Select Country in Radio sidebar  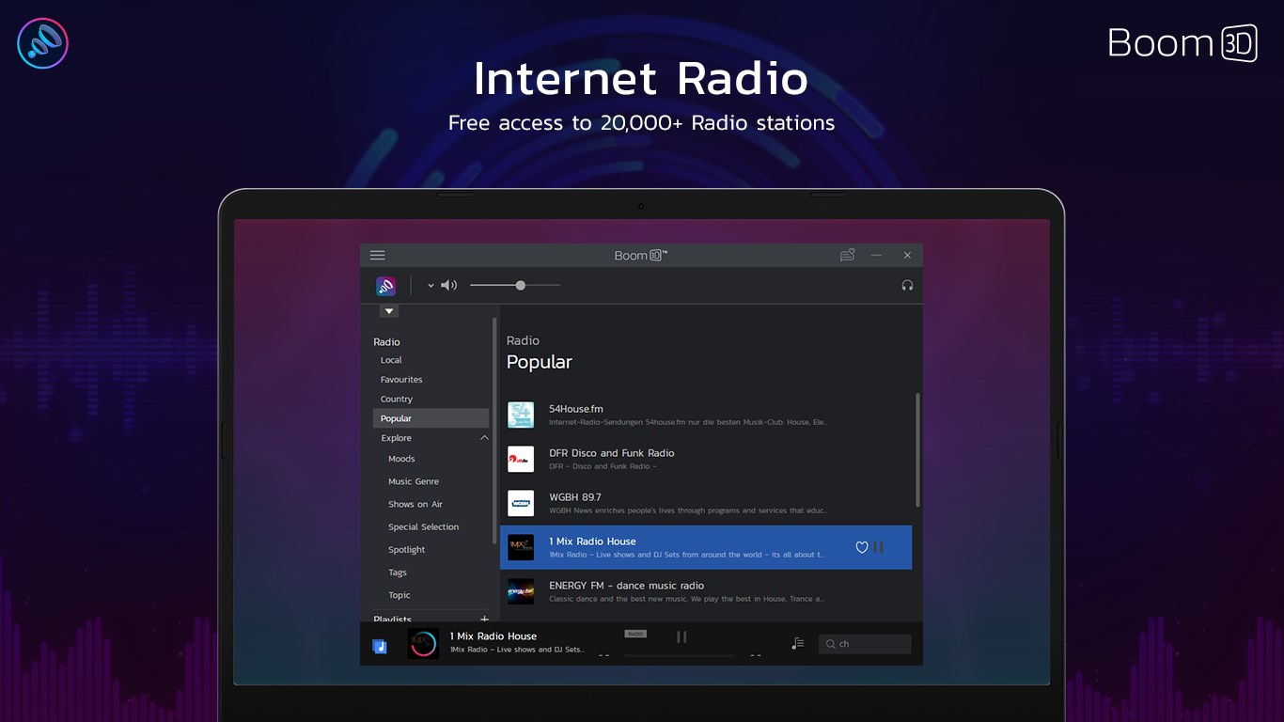(x=397, y=400)
